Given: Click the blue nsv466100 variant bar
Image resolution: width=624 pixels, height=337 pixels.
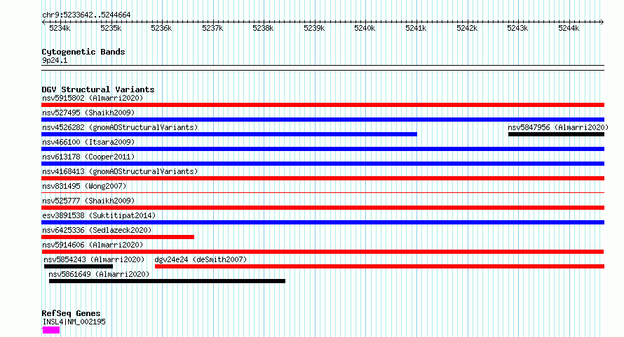Looking at the screenshot, I should point(323,149).
